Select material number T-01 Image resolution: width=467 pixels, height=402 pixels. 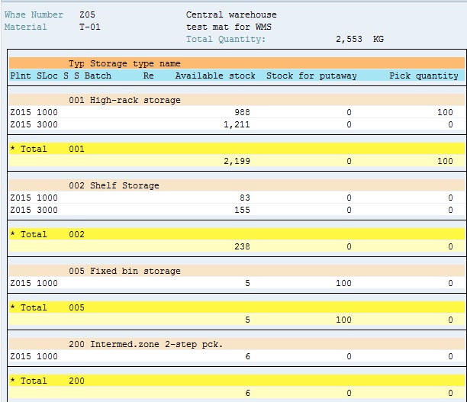pyautogui.click(x=89, y=27)
